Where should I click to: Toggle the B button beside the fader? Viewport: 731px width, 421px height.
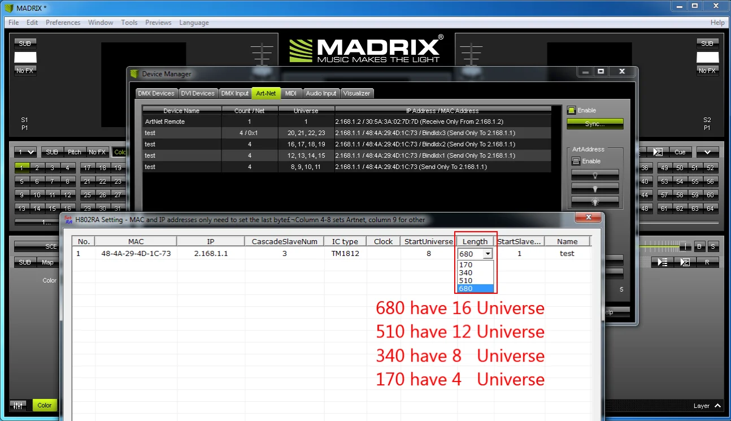pyautogui.click(x=699, y=246)
